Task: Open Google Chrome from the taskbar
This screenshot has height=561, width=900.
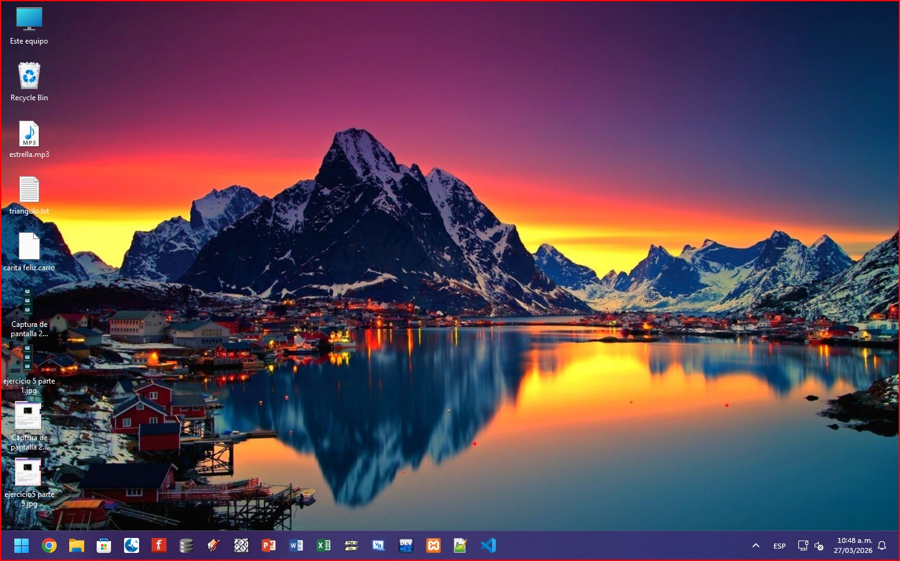Action: [x=49, y=546]
